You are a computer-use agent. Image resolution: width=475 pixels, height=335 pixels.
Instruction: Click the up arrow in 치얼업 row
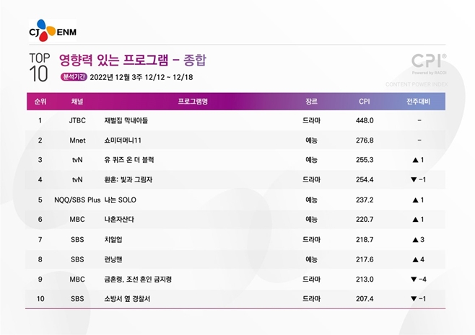415,238
